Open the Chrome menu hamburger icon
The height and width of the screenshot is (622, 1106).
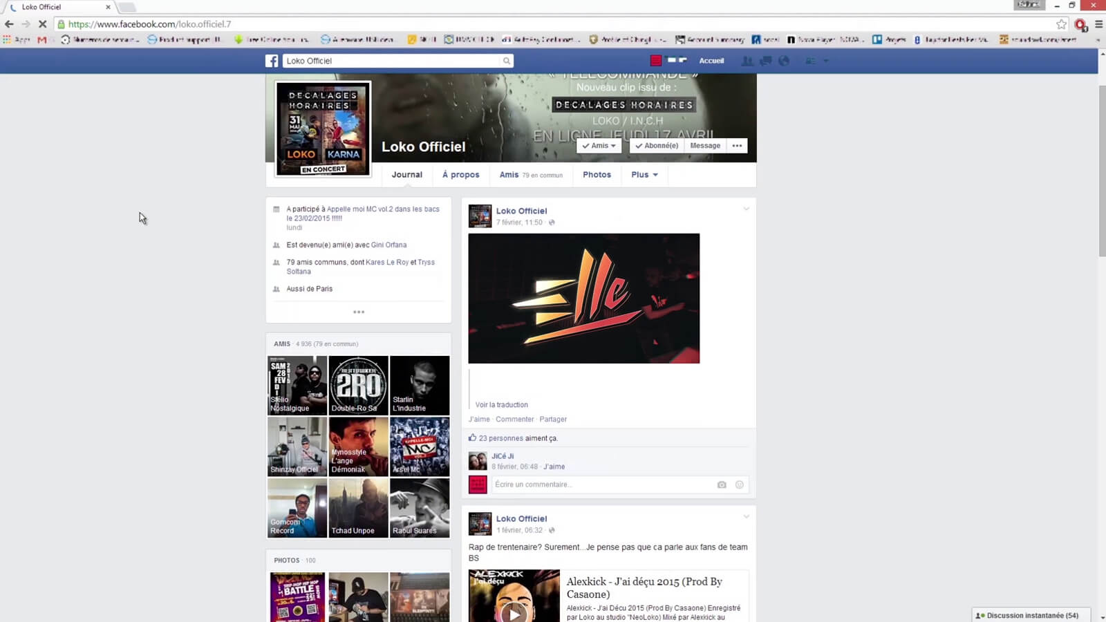(x=1098, y=24)
